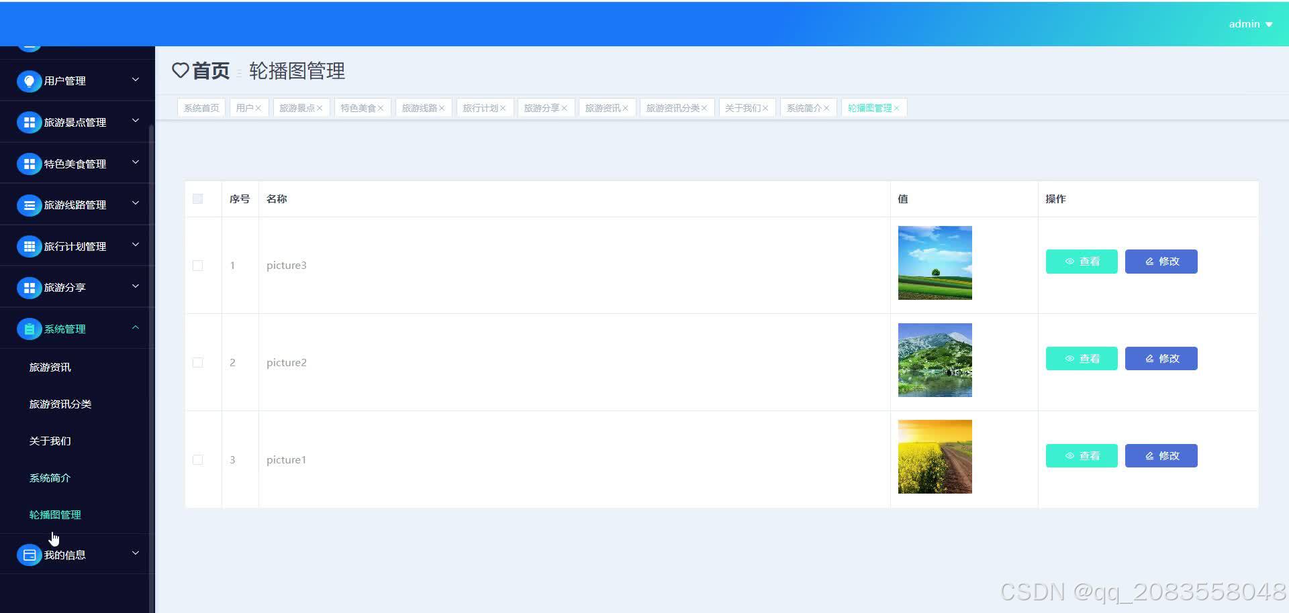Viewport: 1289px width, 613px height.
Task: Click the 旅行计划管理 grid icon
Action: [29, 247]
